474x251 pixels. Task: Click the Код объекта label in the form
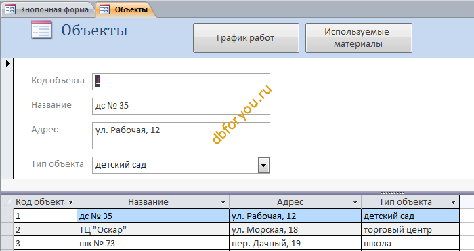[58, 81]
